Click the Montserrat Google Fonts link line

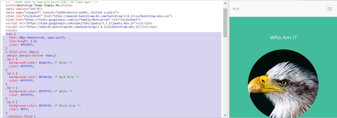pyautogui.click(x=73, y=20)
